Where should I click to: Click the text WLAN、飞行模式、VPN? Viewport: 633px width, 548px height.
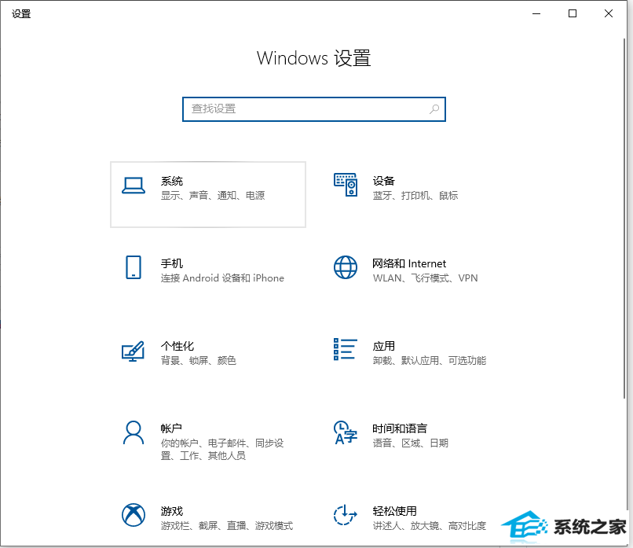[425, 278]
